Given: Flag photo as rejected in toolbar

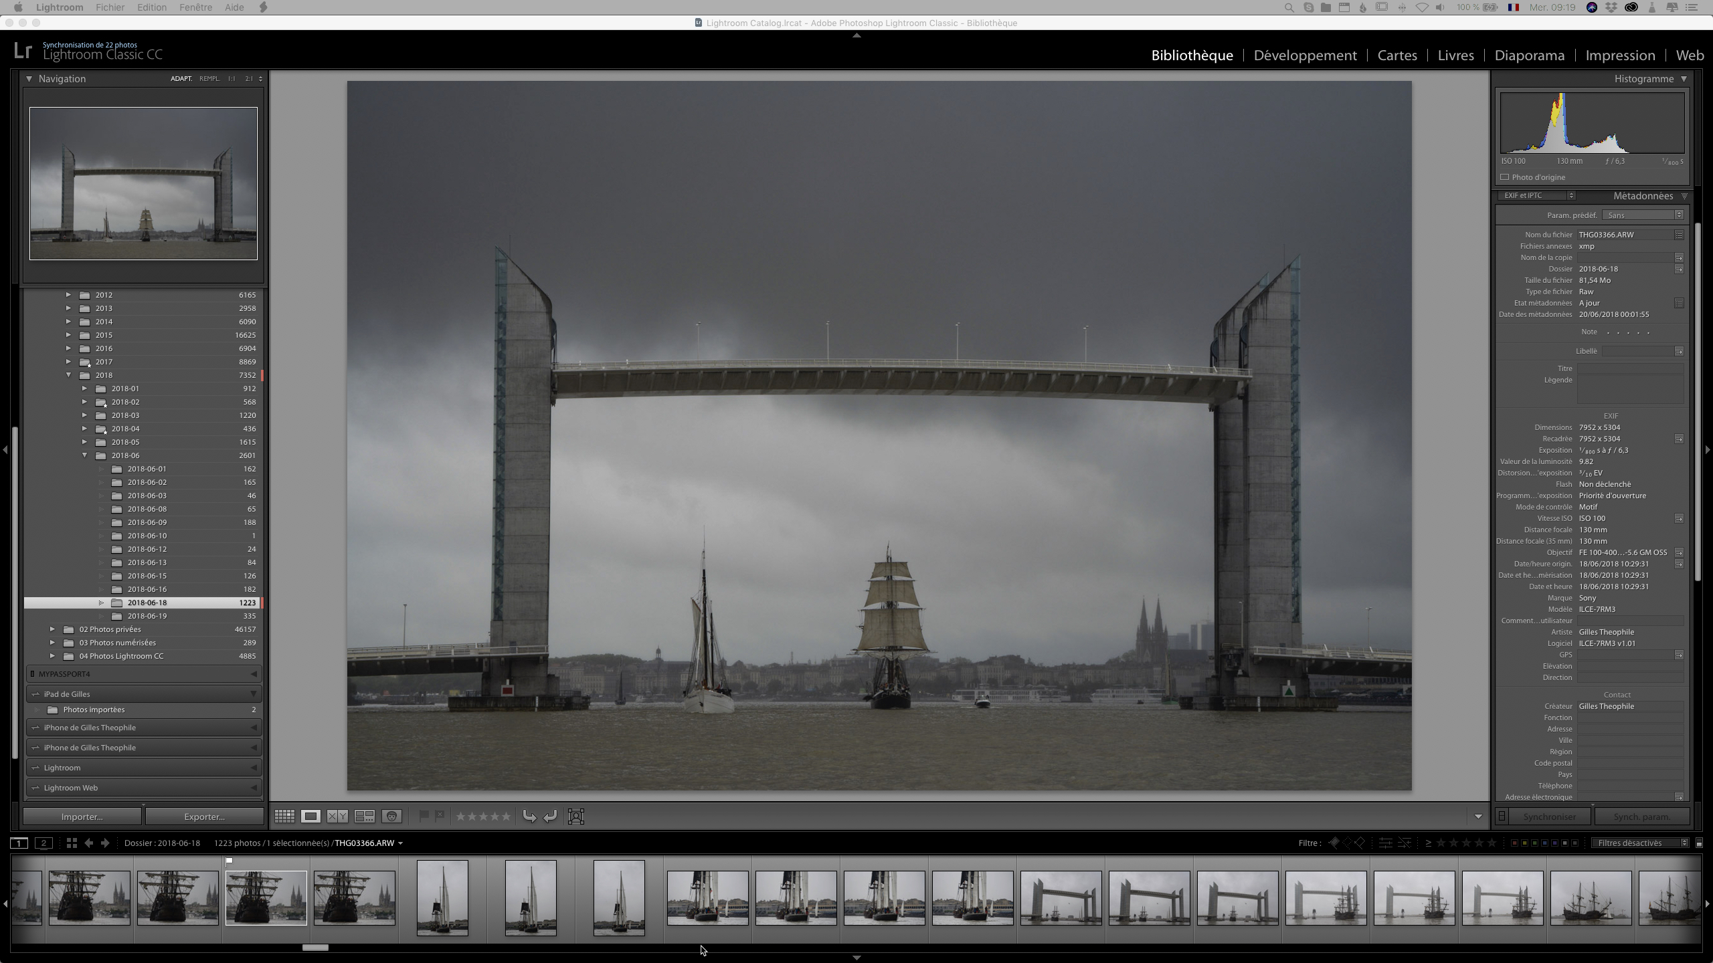Looking at the screenshot, I should (x=440, y=816).
